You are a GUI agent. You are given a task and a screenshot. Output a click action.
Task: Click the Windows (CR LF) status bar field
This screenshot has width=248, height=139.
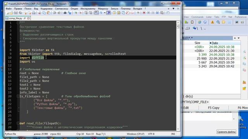136,134
